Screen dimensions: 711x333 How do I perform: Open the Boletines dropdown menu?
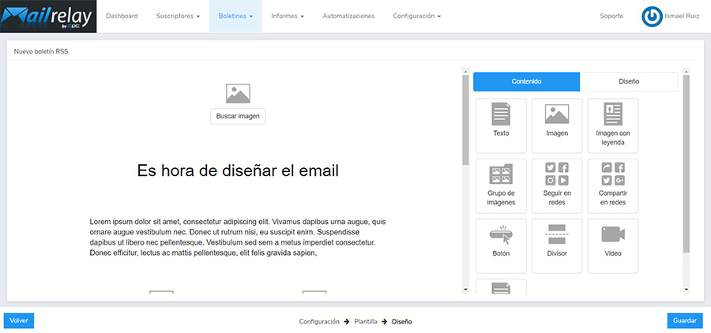click(235, 16)
